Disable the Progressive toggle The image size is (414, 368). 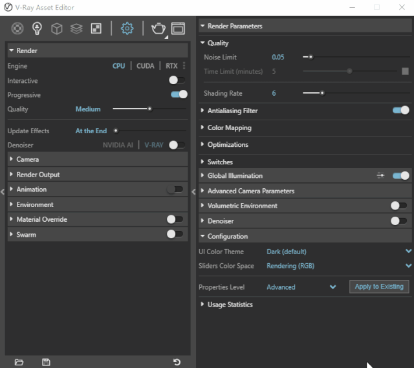pos(179,94)
